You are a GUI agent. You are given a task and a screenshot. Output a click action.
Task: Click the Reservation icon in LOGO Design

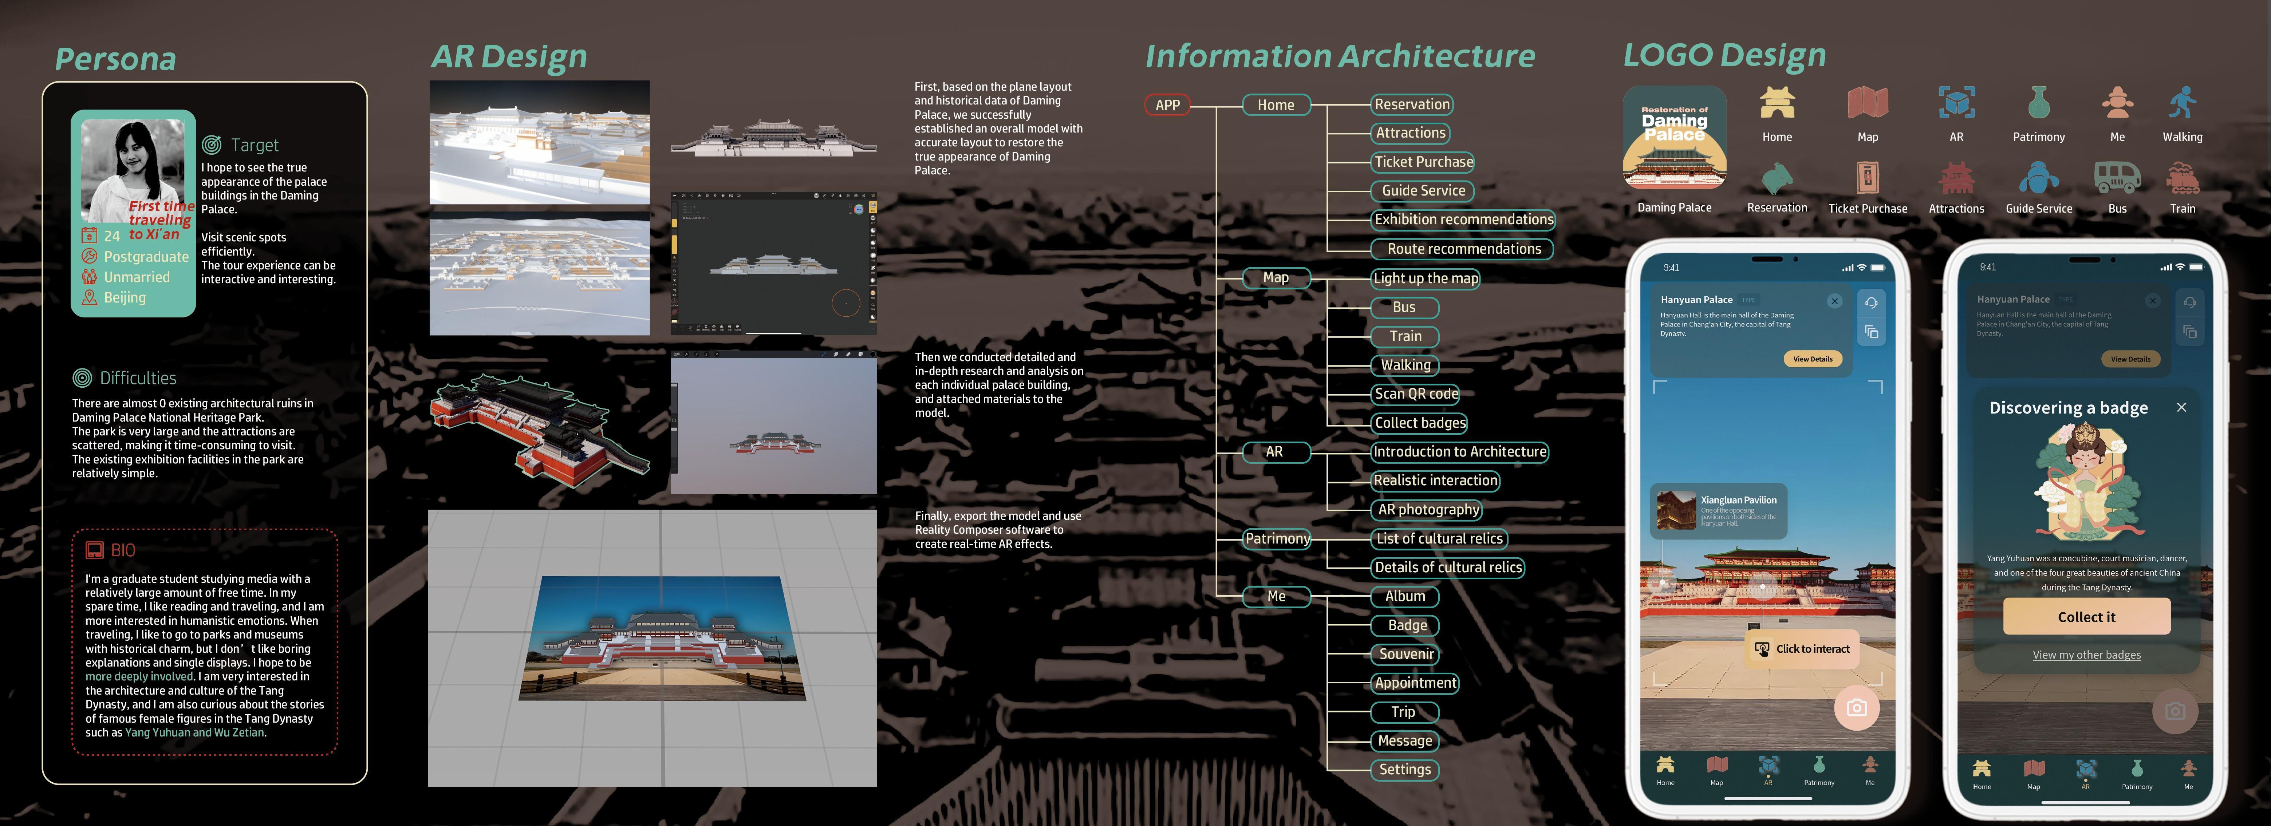(x=1777, y=177)
